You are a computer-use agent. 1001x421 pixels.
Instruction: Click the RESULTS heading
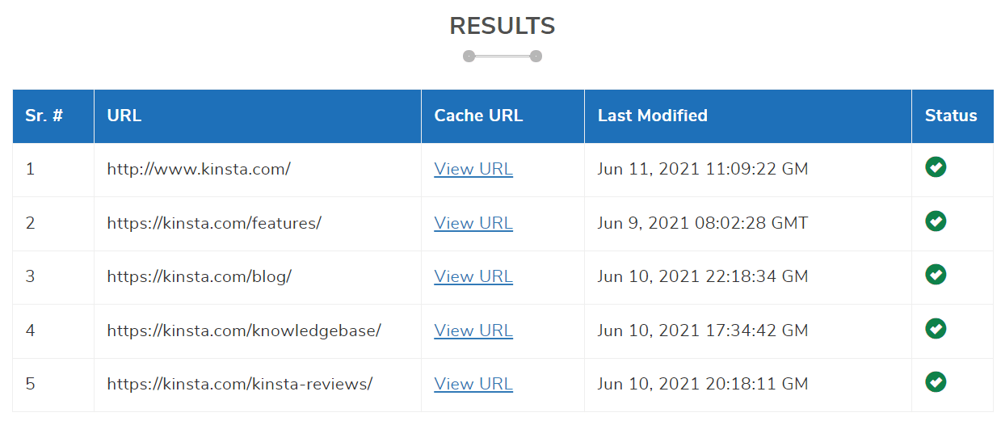502,26
